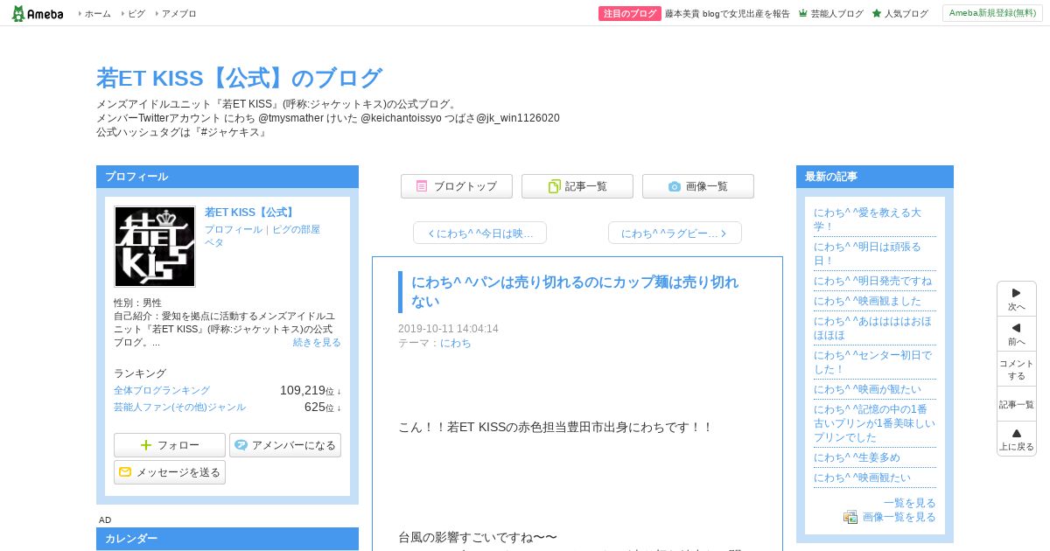Click メッセージを送る button
The width and height of the screenshot is (1050, 551).
170,472
